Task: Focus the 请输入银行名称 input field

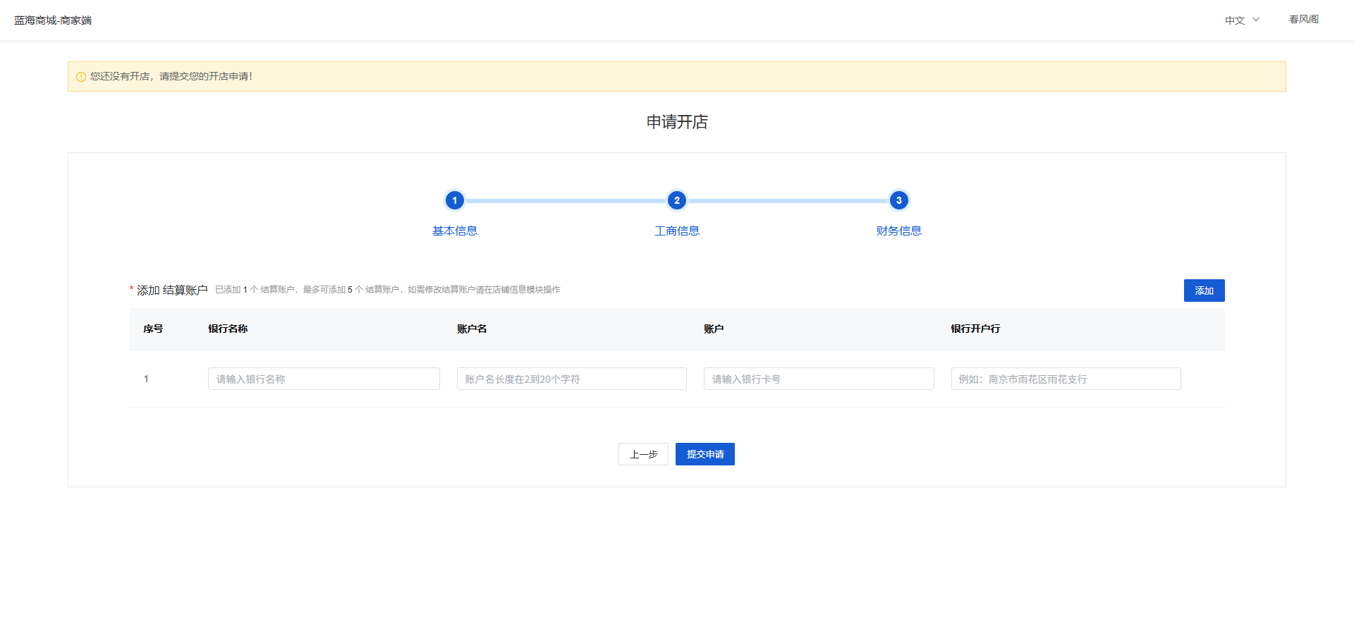Action: click(x=324, y=379)
